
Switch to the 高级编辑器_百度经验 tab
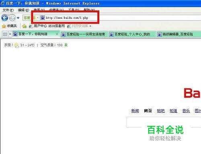[179, 34]
